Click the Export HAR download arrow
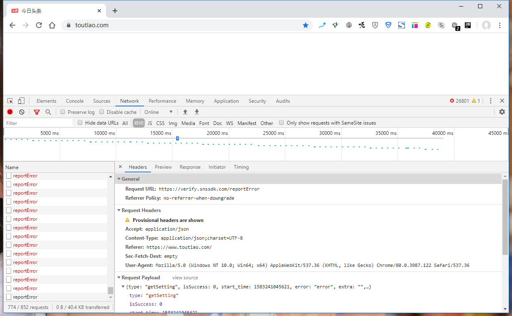 point(197,112)
